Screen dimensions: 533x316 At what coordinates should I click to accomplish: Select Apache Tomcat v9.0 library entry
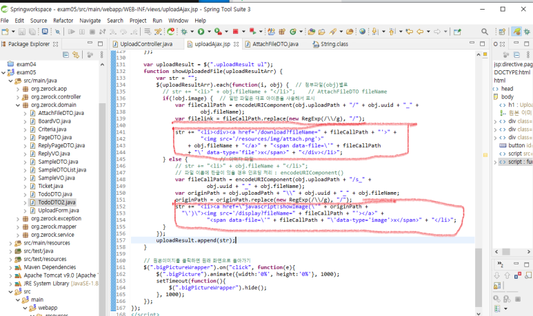pos(61,275)
